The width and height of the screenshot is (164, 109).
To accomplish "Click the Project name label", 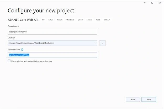I will 13,26.
